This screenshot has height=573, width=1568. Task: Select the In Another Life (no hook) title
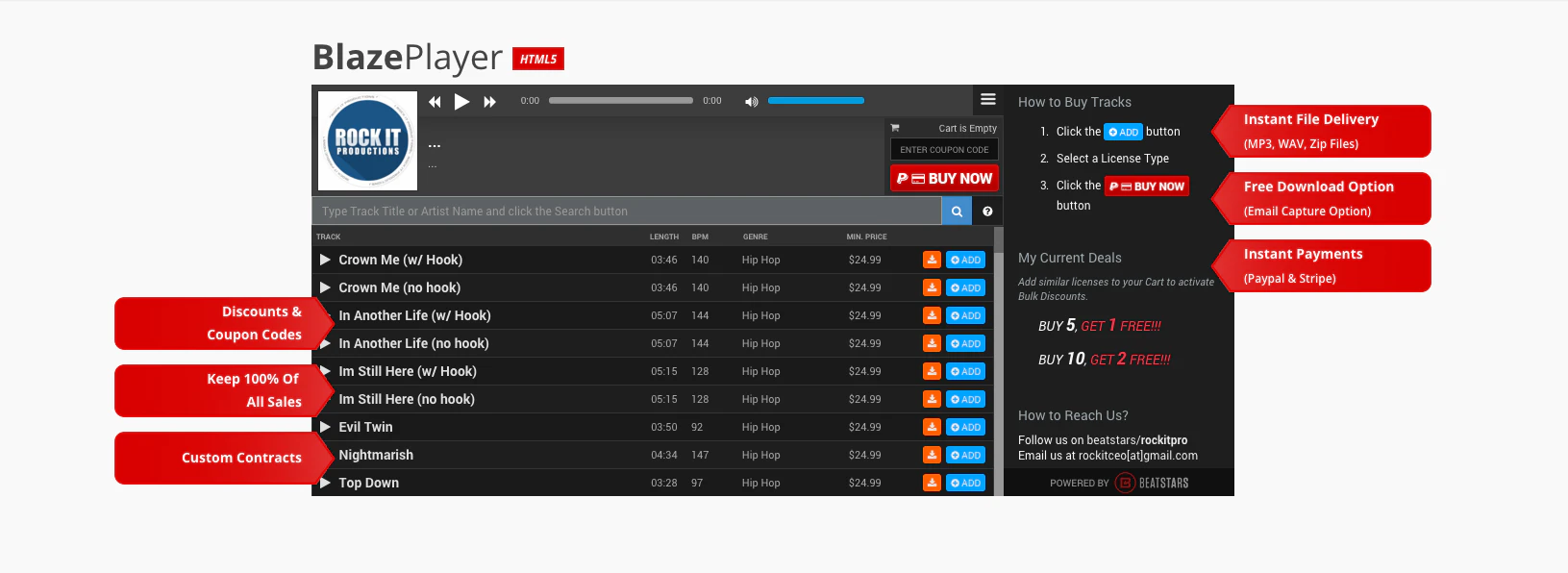click(413, 343)
